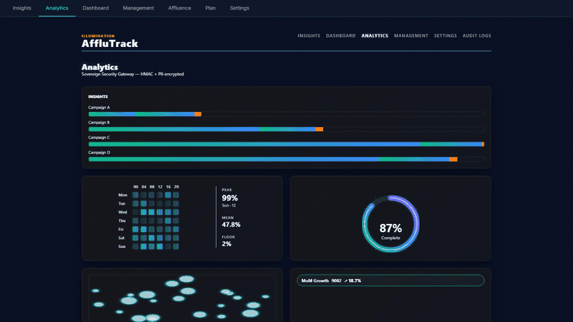The height and width of the screenshot is (322, 573).
Task: Click the ANALYTICS header link
Action: pos(374,36)
